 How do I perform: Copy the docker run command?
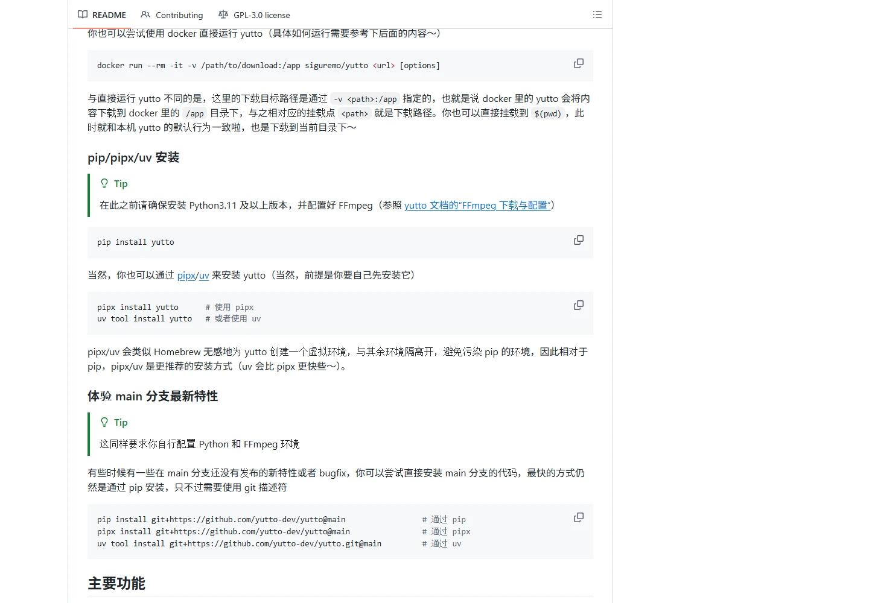click(x=579, y=63)
